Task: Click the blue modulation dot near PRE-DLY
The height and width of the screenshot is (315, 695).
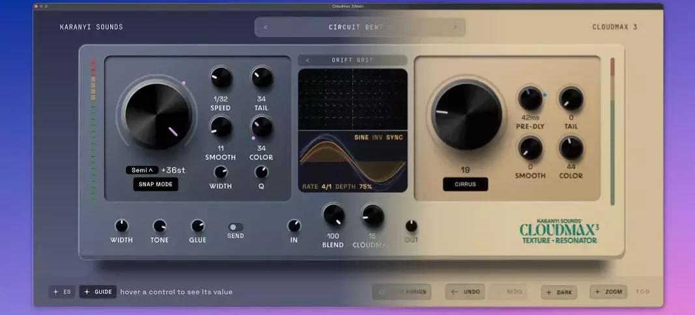Action: point(545,95)
